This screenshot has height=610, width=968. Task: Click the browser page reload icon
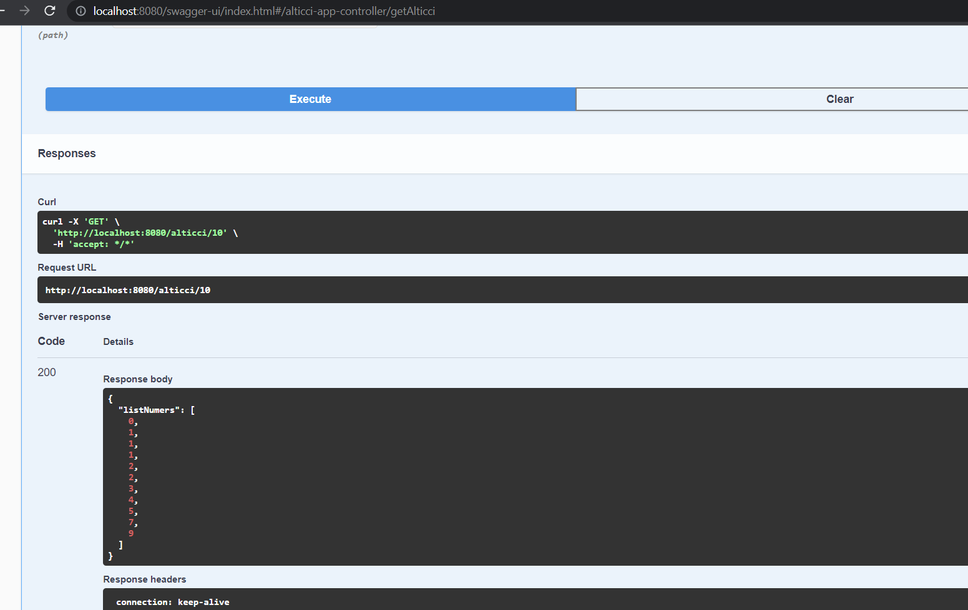pos(49,11)
